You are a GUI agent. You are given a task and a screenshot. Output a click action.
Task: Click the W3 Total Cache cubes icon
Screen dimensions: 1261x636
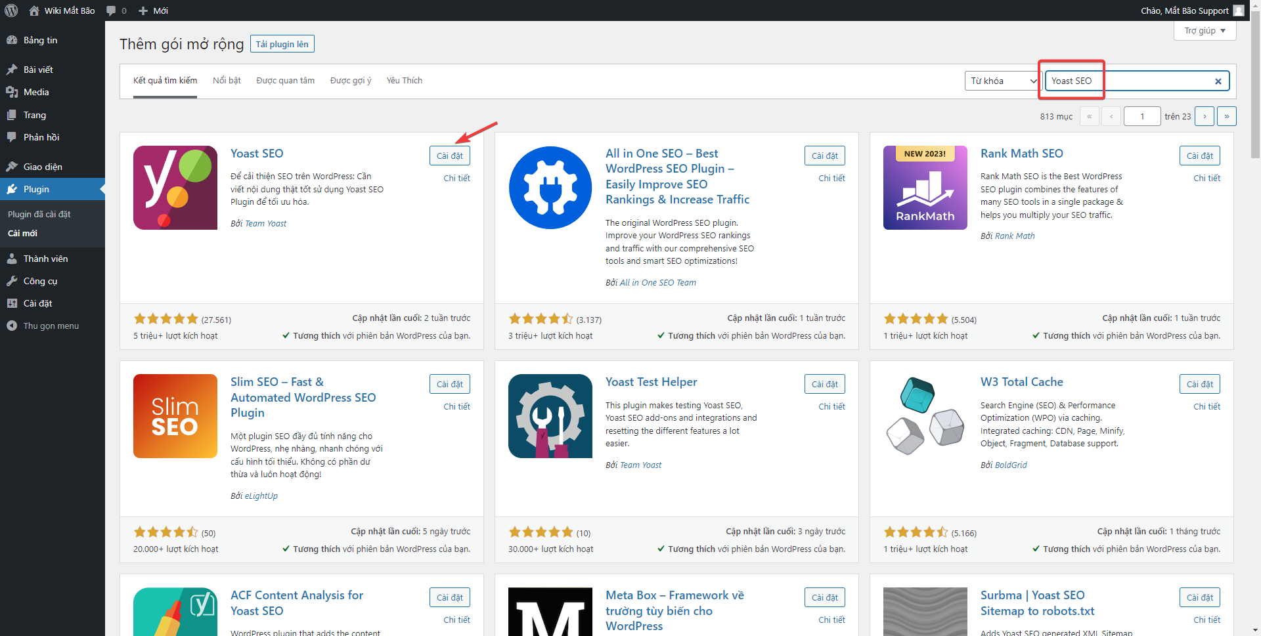coord(925,416)
